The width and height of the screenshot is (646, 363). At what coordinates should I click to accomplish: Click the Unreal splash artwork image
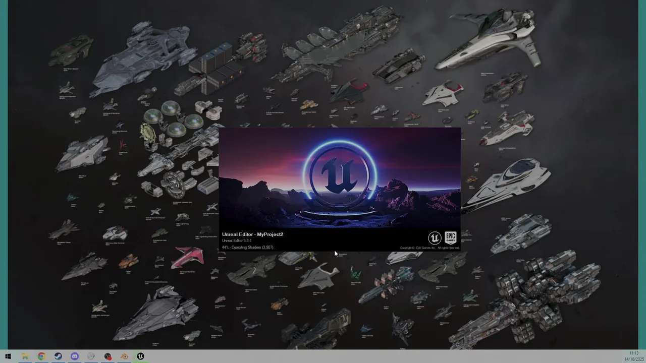(340, 177)
